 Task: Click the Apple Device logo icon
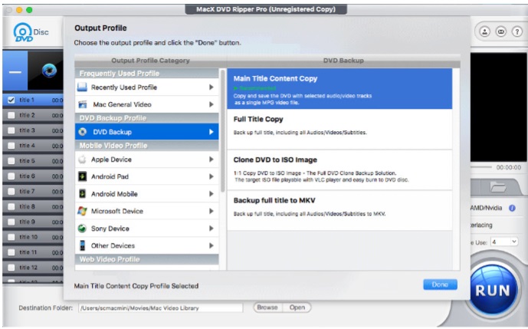pos(82,160)
